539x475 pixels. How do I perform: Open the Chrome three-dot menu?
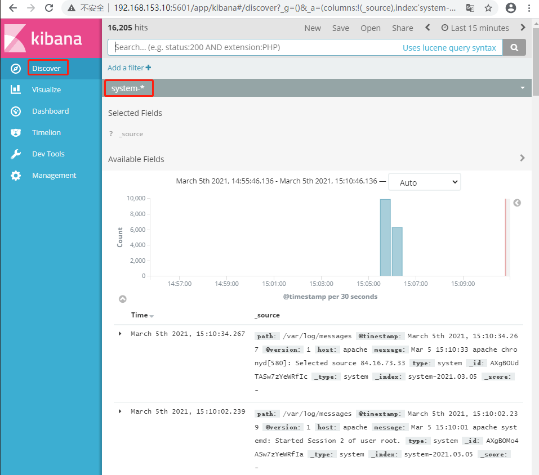[529, 8]
